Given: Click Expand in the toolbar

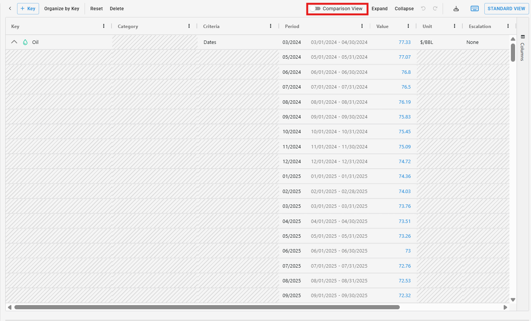Looking at the screenshot, I should 379,8.
